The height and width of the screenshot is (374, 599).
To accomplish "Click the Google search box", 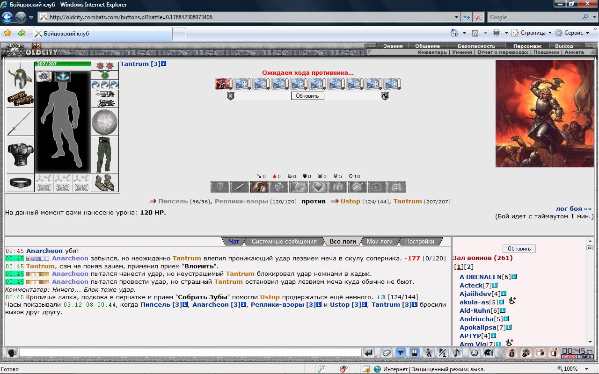I will (x=534, y=17).
